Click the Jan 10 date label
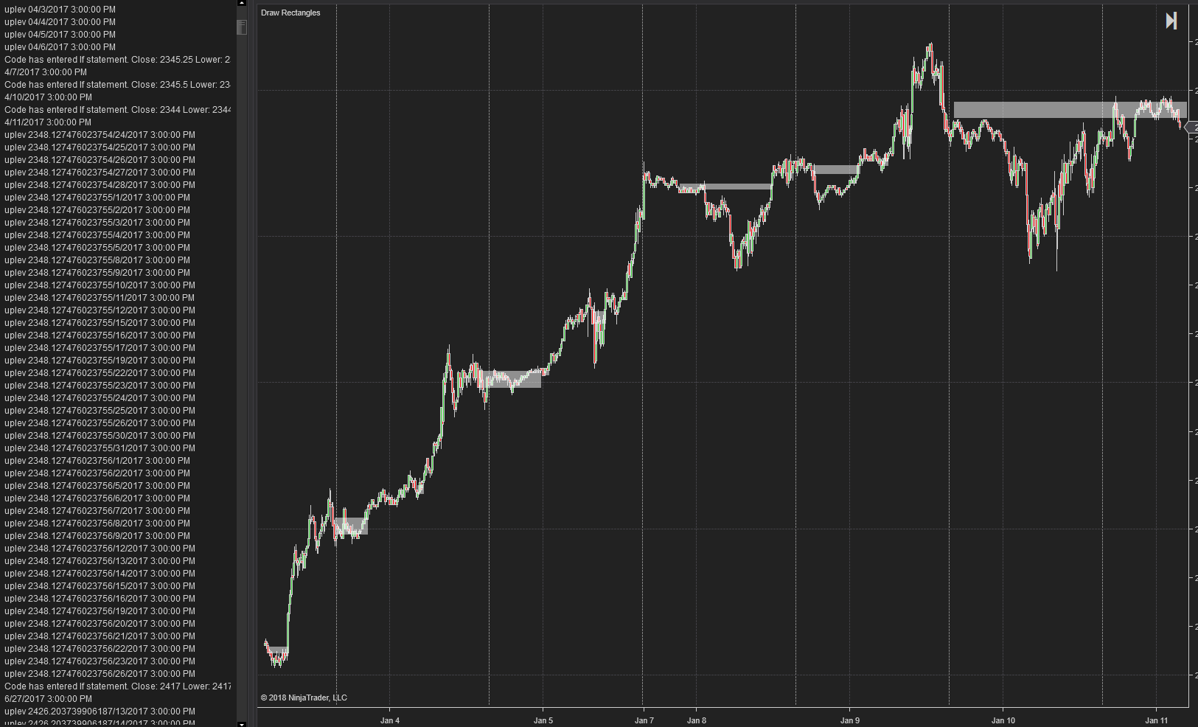 tap(1003, 720)
